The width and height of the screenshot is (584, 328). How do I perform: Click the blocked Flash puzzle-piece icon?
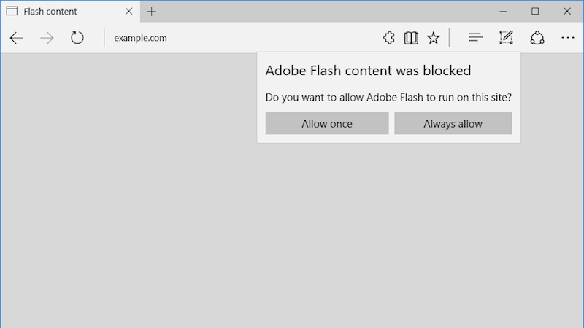pos(389,38)
